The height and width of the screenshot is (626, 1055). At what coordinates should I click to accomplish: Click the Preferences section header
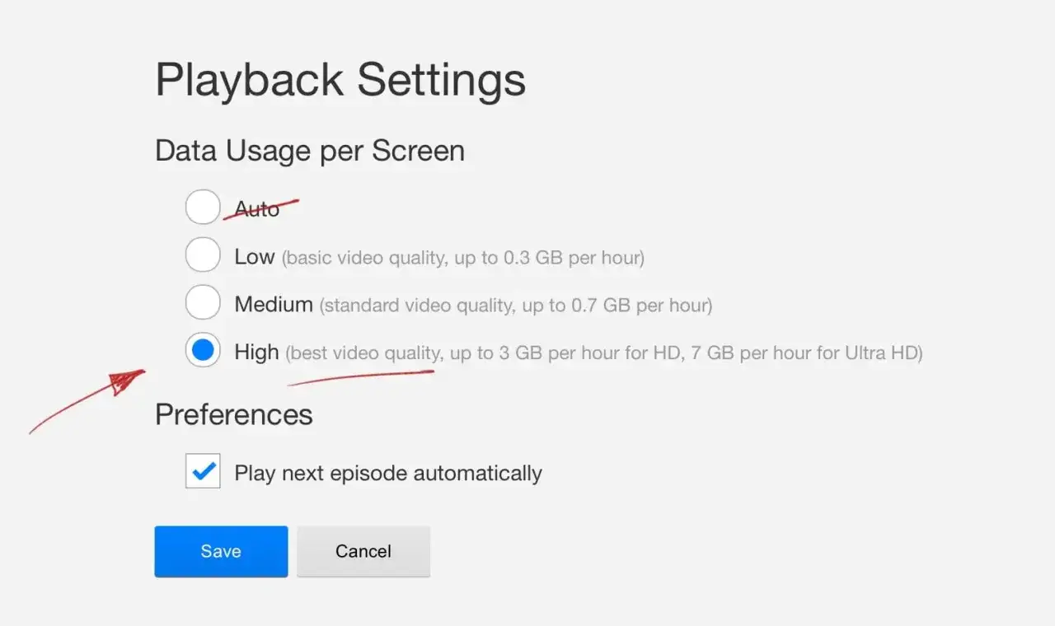[x=233, y=414]
